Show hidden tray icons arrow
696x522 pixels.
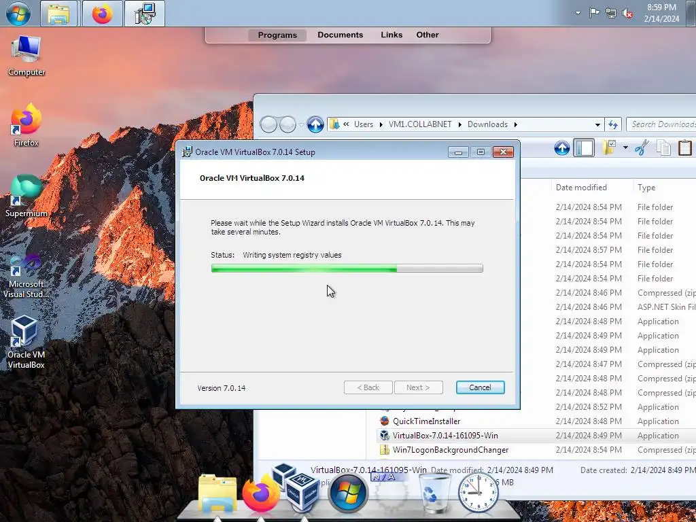pyautogui.click(x=578, y=13)
